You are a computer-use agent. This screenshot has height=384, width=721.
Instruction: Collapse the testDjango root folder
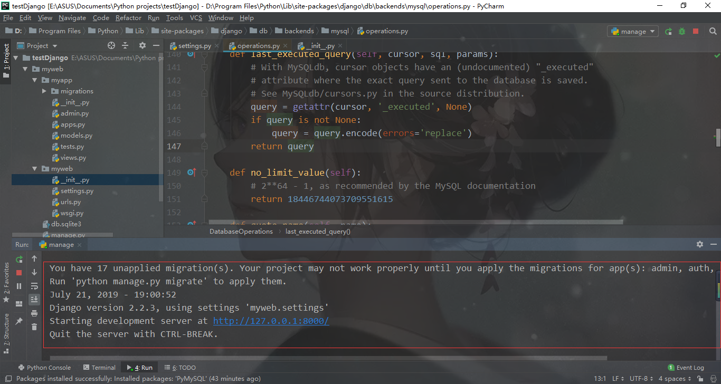[x=16, y=58]
